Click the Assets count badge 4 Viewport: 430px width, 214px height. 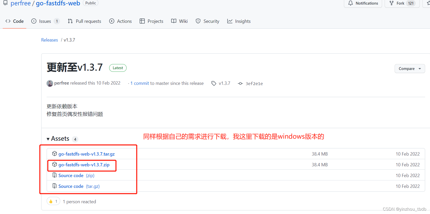pos(75,139)
